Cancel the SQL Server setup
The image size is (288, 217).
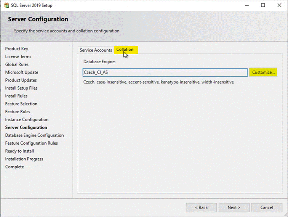coord(267,207)
